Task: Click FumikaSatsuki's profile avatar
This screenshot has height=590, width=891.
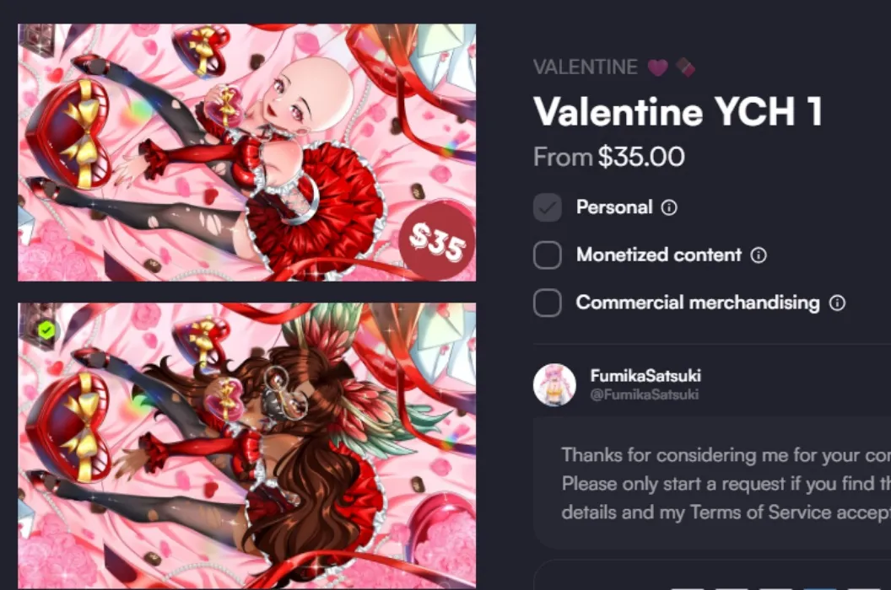Action: (x=555, y=385)
